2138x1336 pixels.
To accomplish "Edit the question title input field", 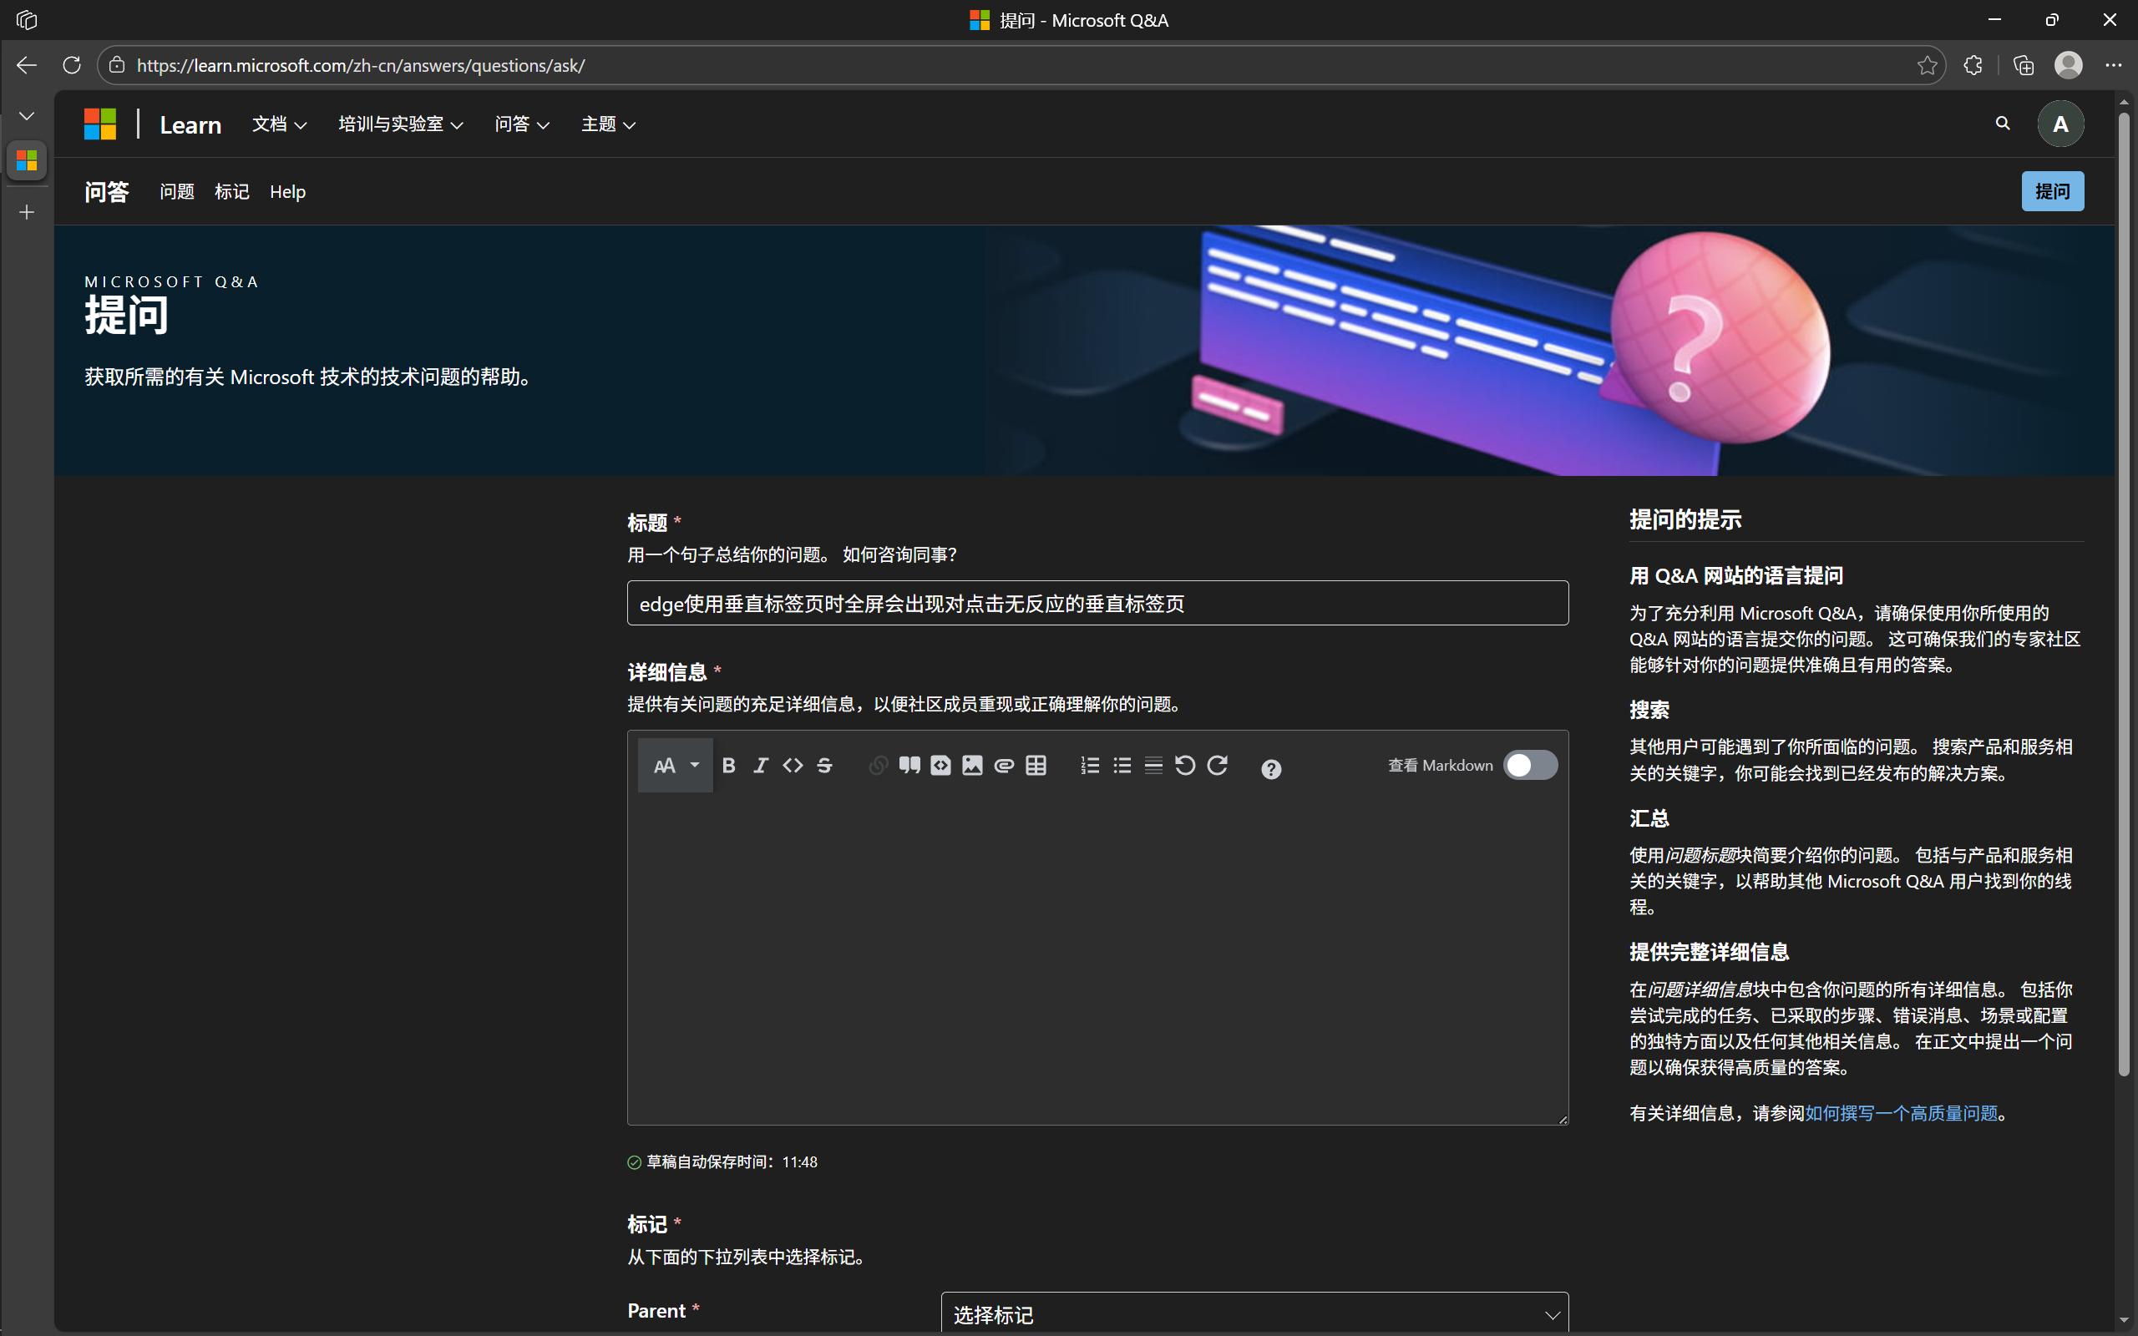I will click(x=1096, y=604).
